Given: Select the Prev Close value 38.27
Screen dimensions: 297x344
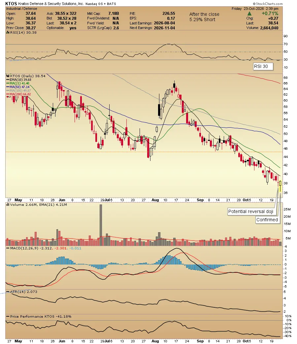Looking at the screenshot, I should 30,28.
